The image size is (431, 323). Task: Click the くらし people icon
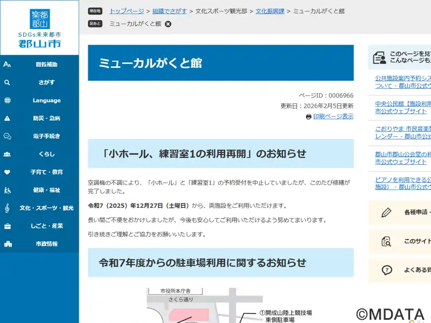click(x=7, y=154)
